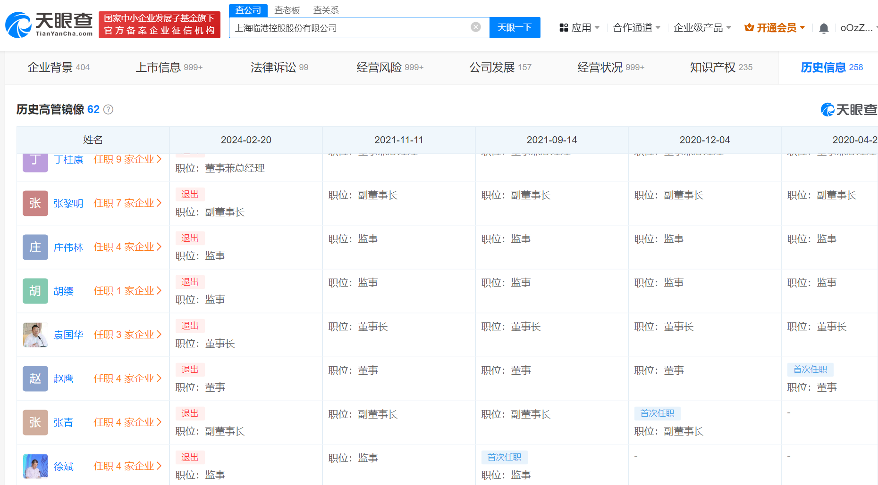
Task: Switch to the 查老板 search tab
Action: point(287,10)
